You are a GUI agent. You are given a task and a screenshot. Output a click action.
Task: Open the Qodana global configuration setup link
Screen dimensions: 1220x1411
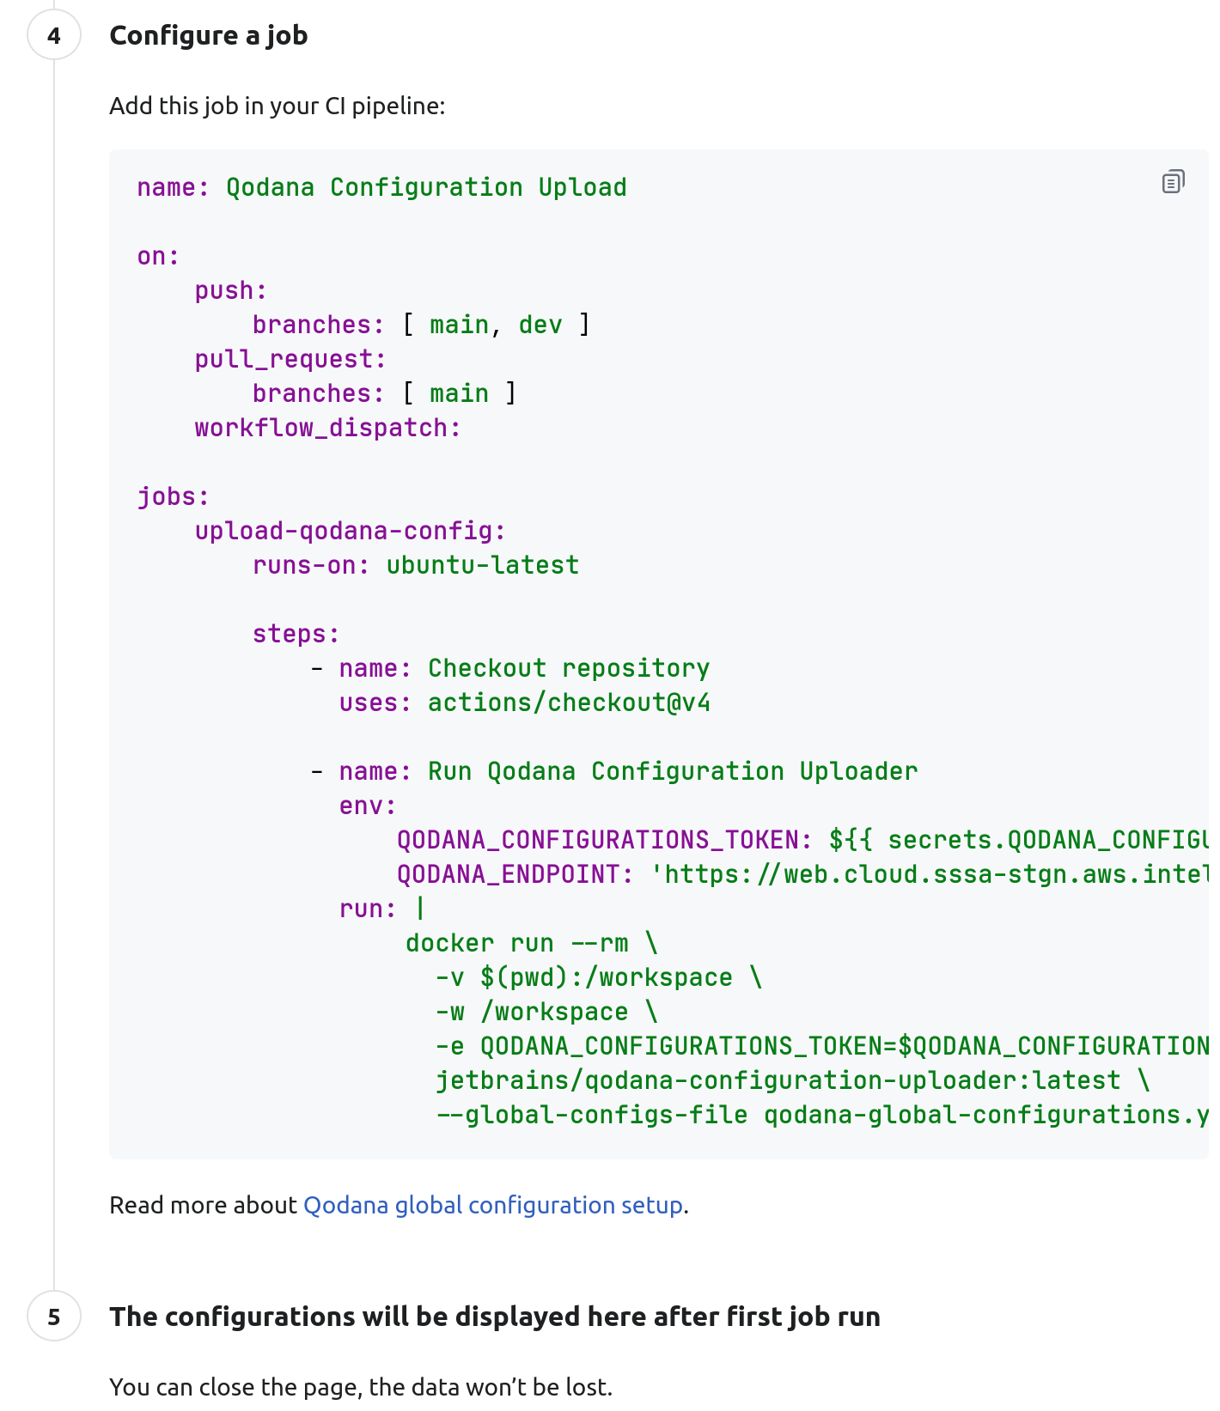coord(492,1206)
